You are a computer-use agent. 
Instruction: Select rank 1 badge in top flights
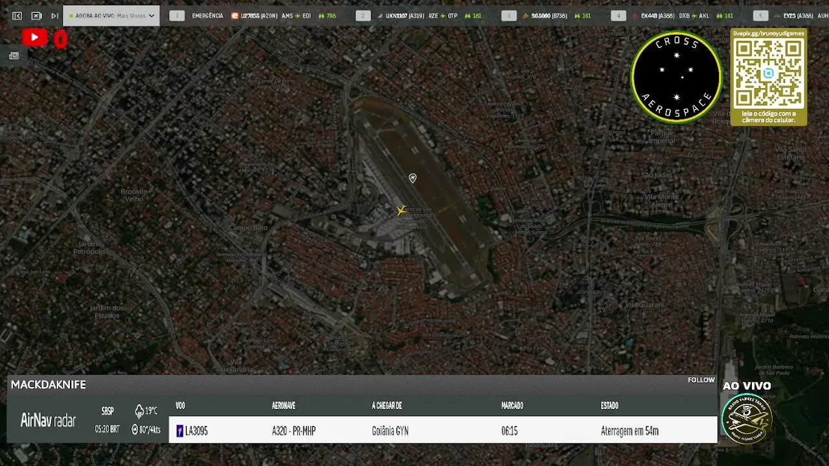click(x=177, y=16)
